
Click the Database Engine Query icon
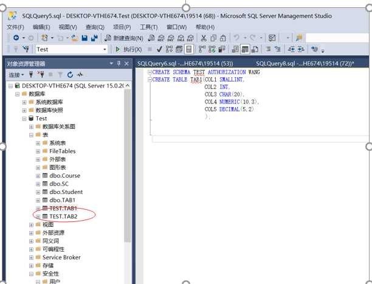point(151,38)
